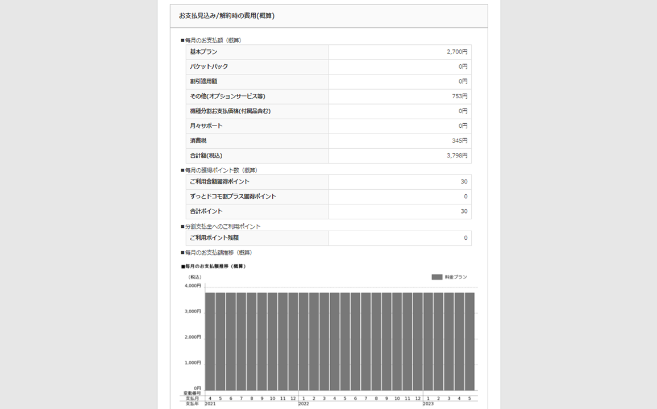Image resolution: width=657 pixels, height=409 pixels.
Task: Click the ■毎月のお支払額推移（概算） section heading
Action: pyautogui.click(x=217, y=253)
